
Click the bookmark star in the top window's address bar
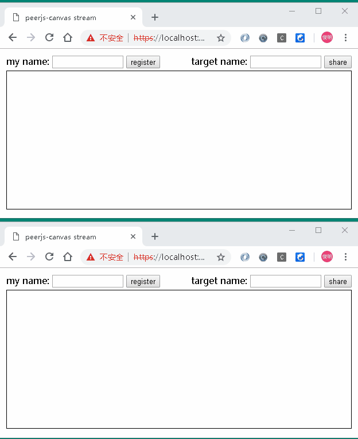coord(221,38)
